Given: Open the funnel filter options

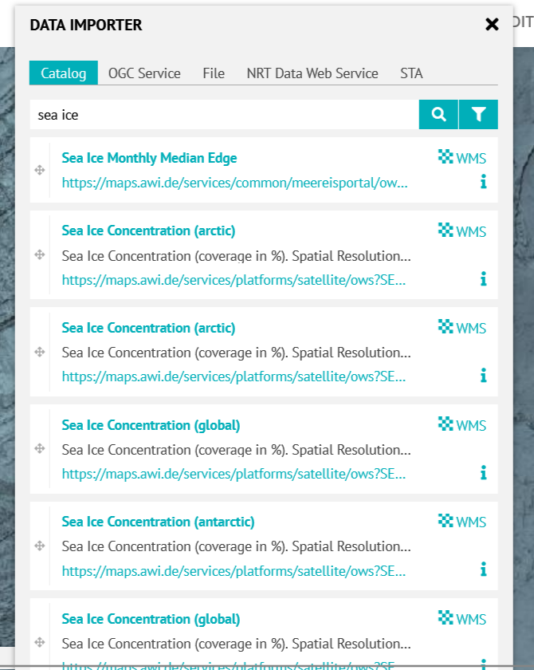Looking at the screenshot, I should [478, 115].
